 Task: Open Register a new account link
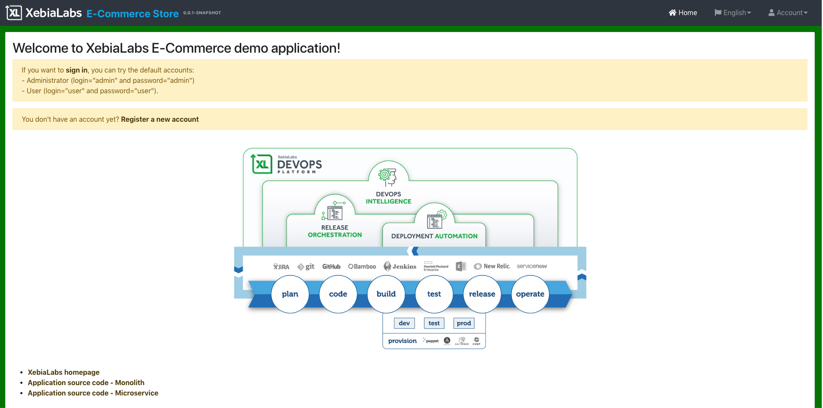click(x=160, y=119)
